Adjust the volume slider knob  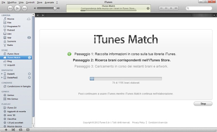click(x=55, y=8)
